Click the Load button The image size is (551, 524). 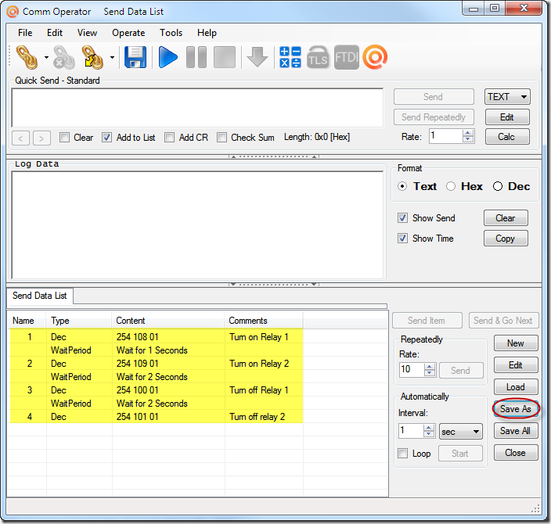[516, 387]
